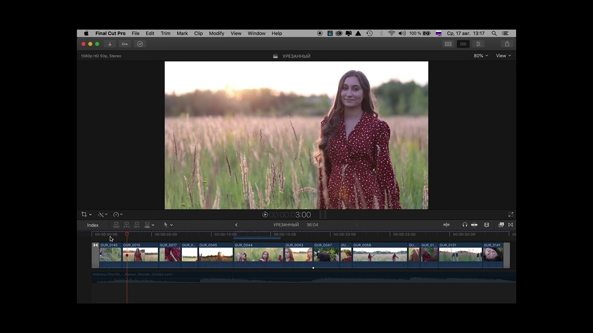Open the background tasks checkmark icon

140,44
